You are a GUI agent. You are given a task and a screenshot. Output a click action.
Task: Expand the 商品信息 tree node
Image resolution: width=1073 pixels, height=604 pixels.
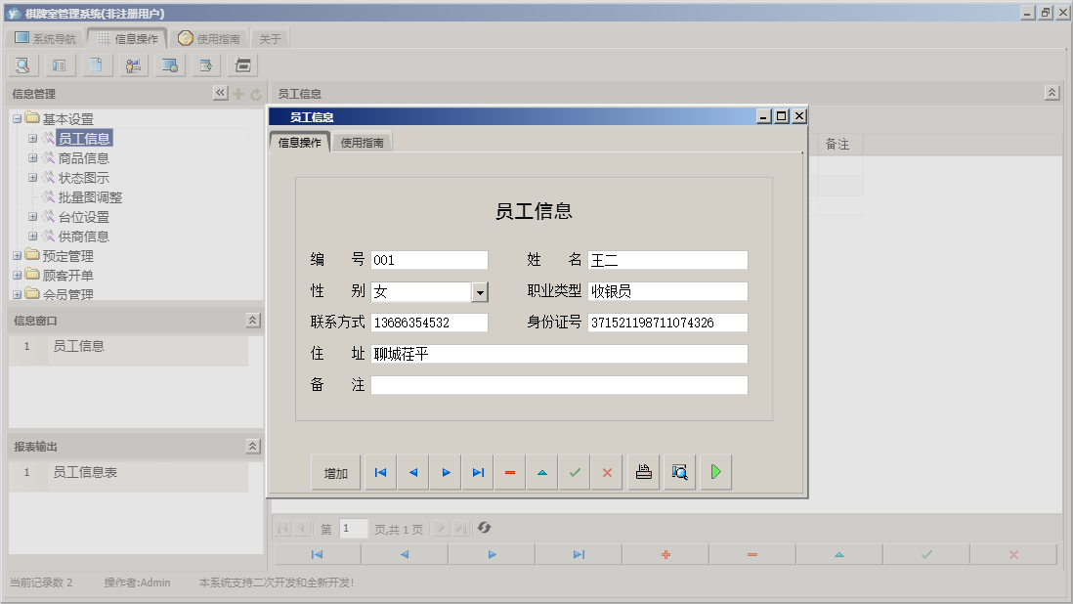pyautogui.click(x=32, y=157)
